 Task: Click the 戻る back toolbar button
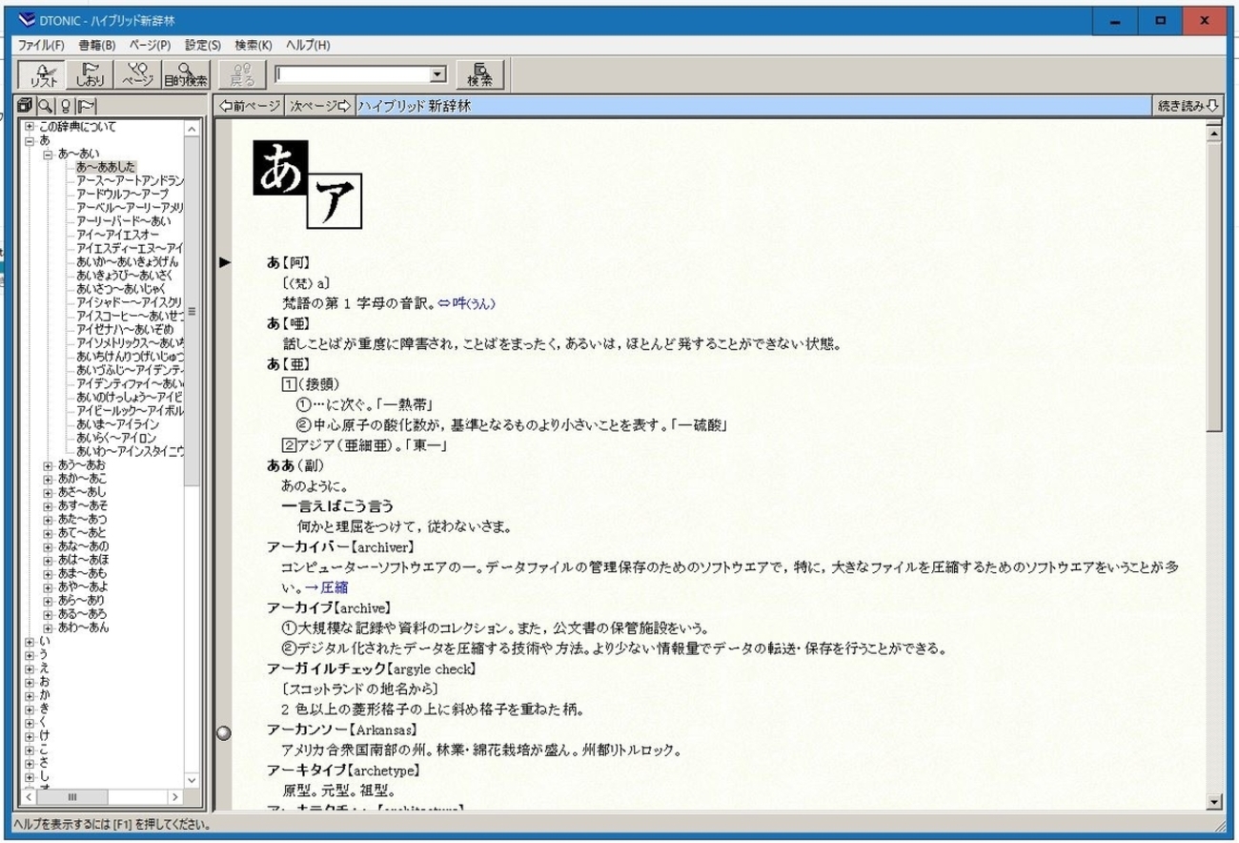pyautogui.click(x=242, y=74)
